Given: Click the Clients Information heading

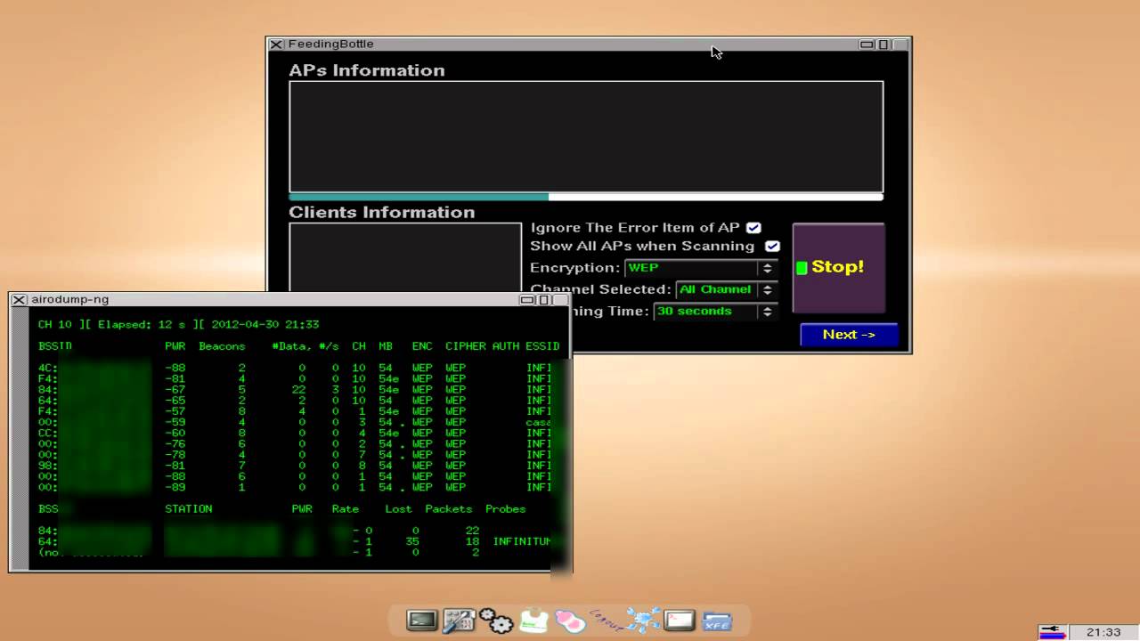Looking at the screenshot, I should click(x=381, y=212).
